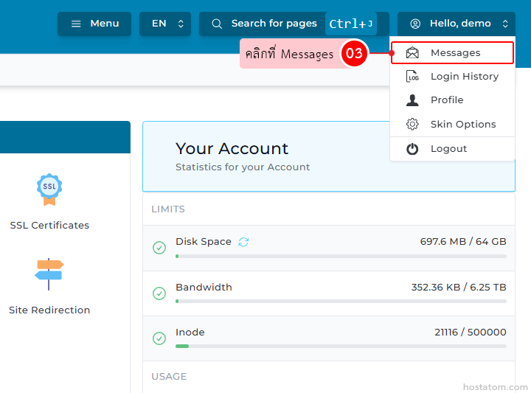Click the Login History log icon

[x=412, y=77]
